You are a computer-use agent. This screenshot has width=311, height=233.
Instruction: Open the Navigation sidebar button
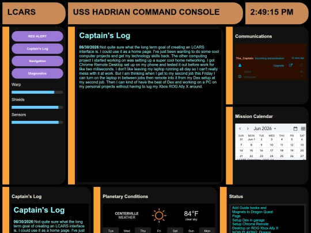coord(37,61)
